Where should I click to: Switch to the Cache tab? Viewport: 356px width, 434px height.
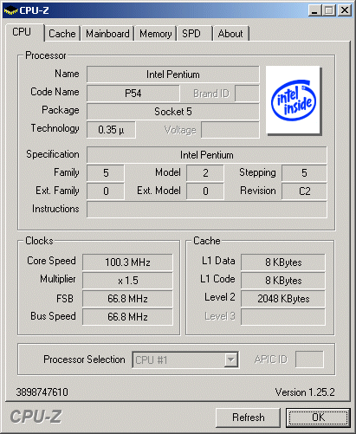coord(62,34)
